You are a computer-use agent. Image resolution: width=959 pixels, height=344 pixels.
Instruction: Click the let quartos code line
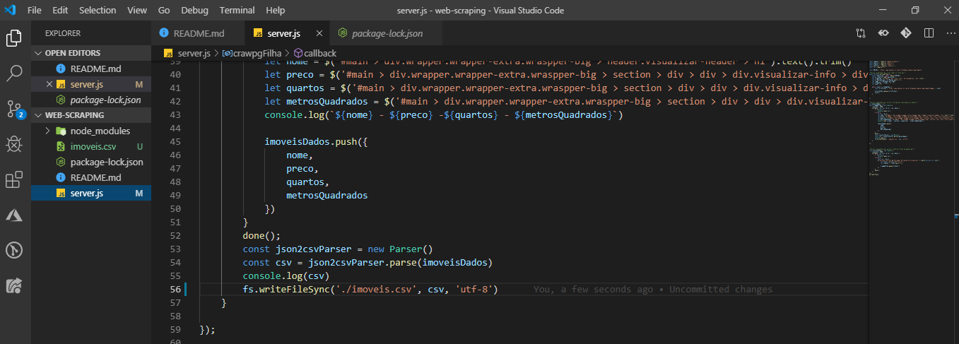tap(566, 88)
